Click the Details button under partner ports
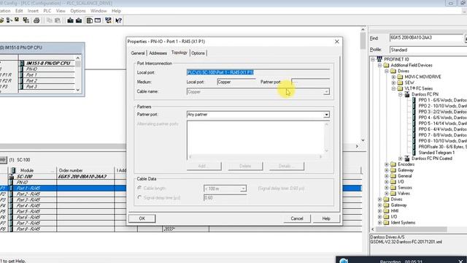Viewport: 467px width, 263px height. point(287,166)
